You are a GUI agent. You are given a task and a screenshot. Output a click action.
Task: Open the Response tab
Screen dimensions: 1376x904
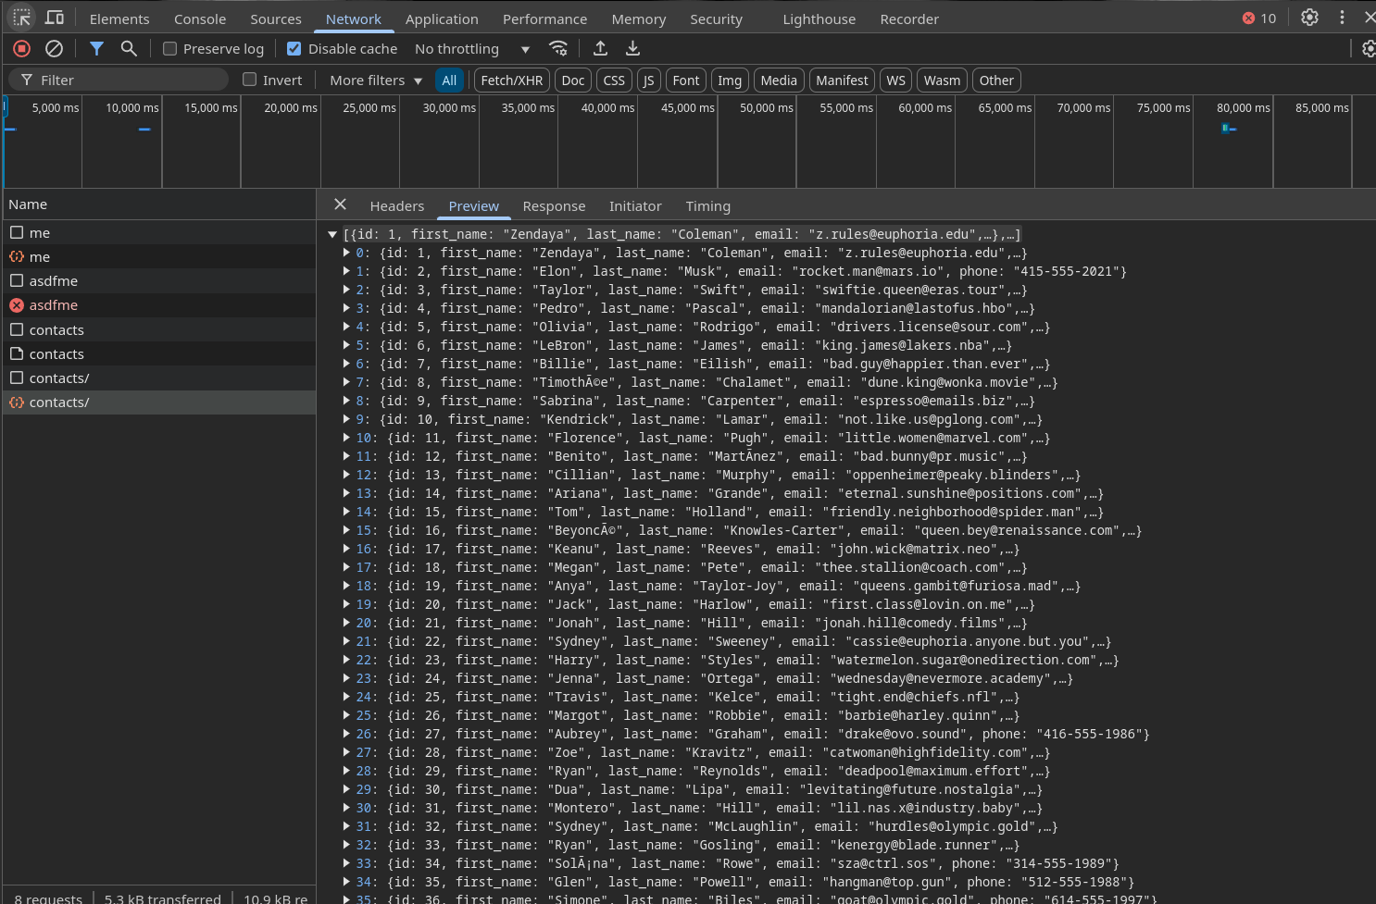pyautogui.click(x=554, y=206)
